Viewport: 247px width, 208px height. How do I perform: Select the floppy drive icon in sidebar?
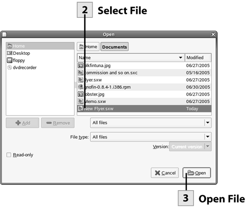pos(9,60)
